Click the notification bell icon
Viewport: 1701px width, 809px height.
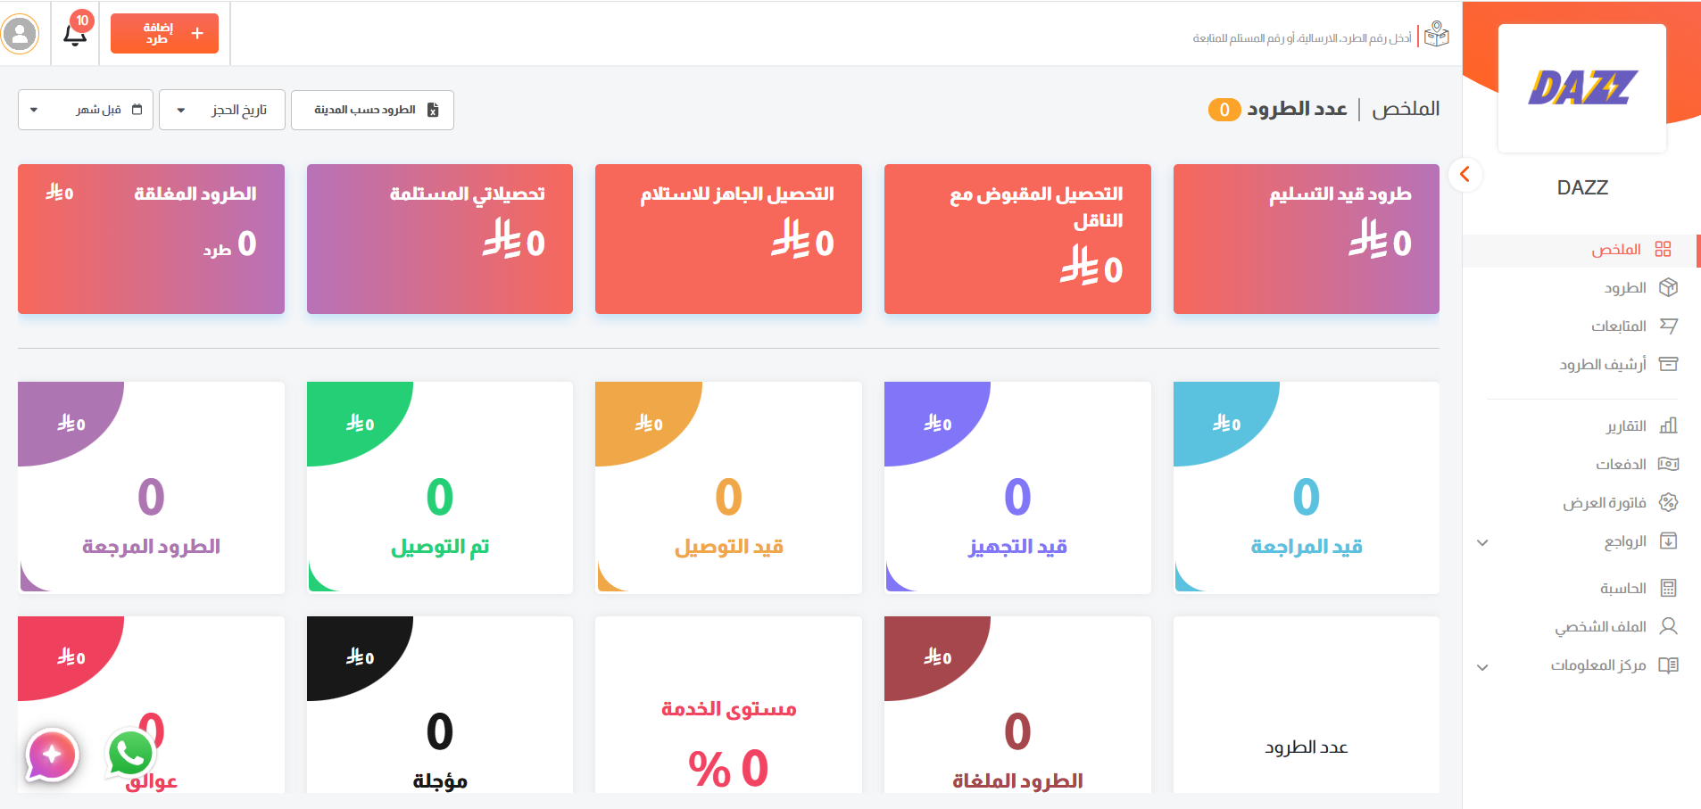point(75,35)
